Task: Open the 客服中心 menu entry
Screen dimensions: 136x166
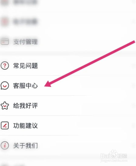Action: [68, 85]
